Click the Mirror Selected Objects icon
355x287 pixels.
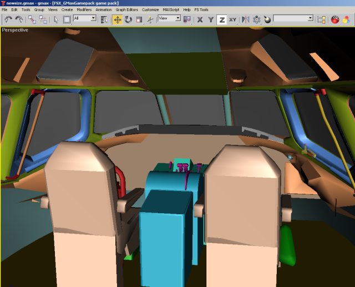click(244, 19)
